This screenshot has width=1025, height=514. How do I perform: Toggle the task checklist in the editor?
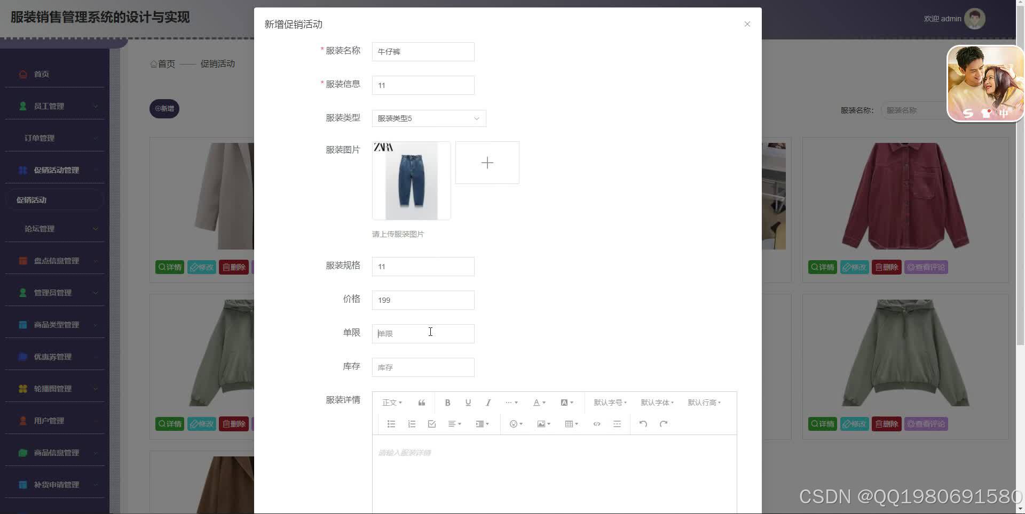pos(431,424)
